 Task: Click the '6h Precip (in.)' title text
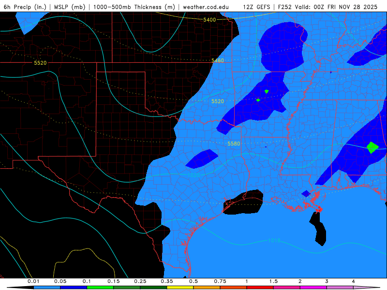coord(25,7)
